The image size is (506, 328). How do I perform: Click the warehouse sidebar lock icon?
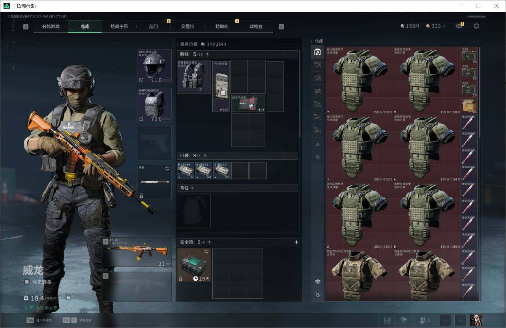tap(318, 144)
